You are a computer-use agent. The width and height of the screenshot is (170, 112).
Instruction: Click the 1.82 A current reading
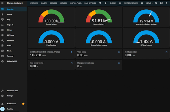(x=146, y=42)
